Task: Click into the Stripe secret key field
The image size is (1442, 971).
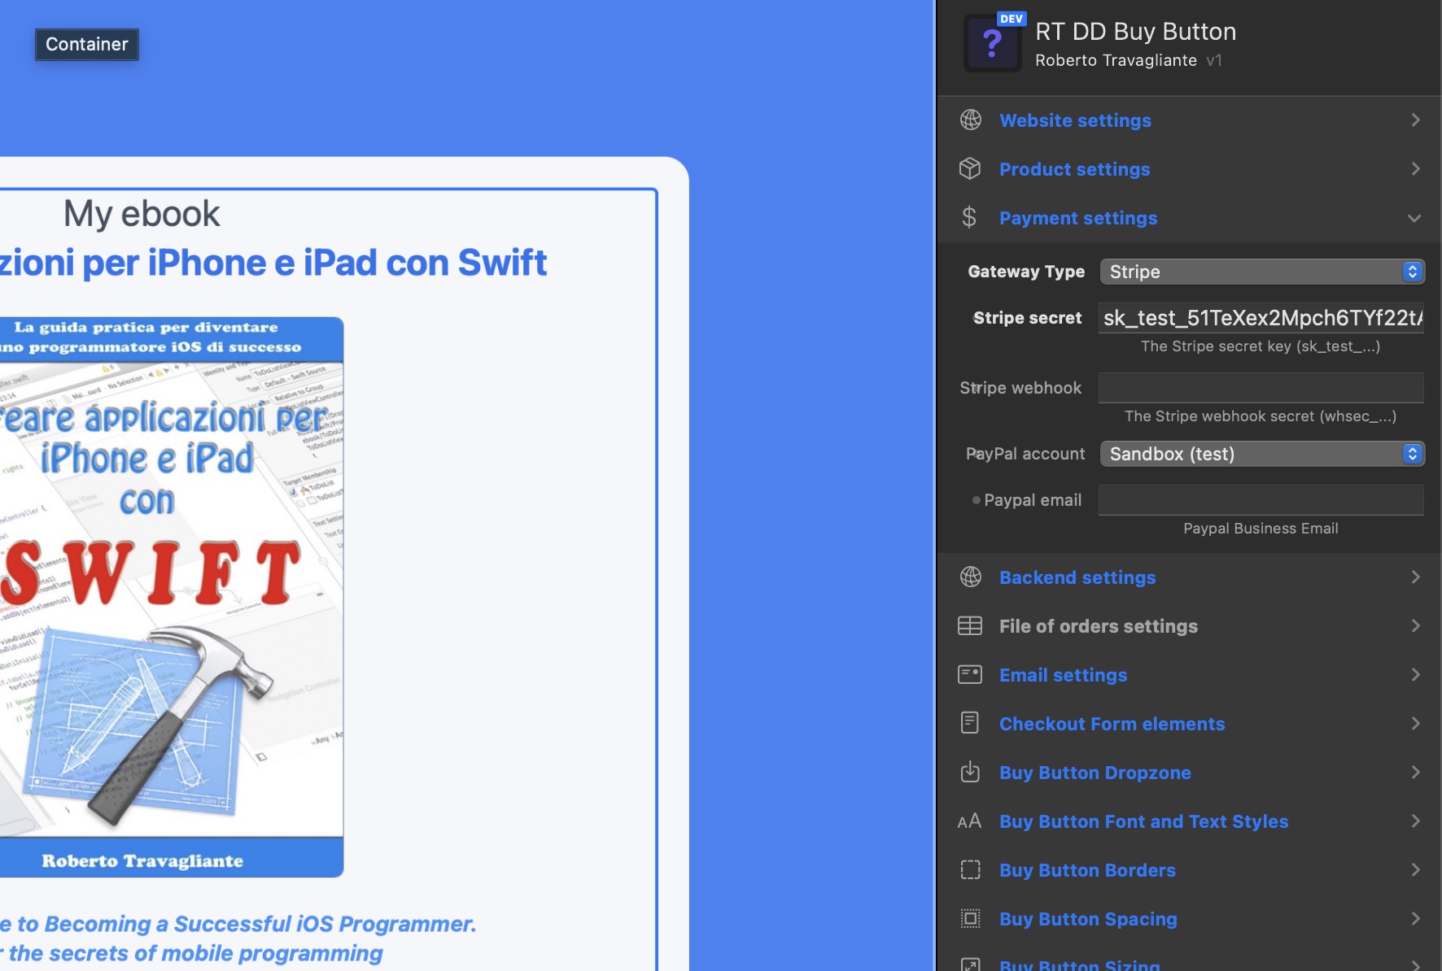Action: (x=1261, y=318)
